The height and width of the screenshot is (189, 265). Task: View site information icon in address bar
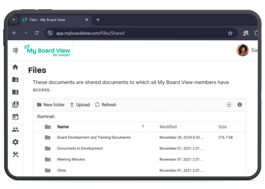click(50, 33)
